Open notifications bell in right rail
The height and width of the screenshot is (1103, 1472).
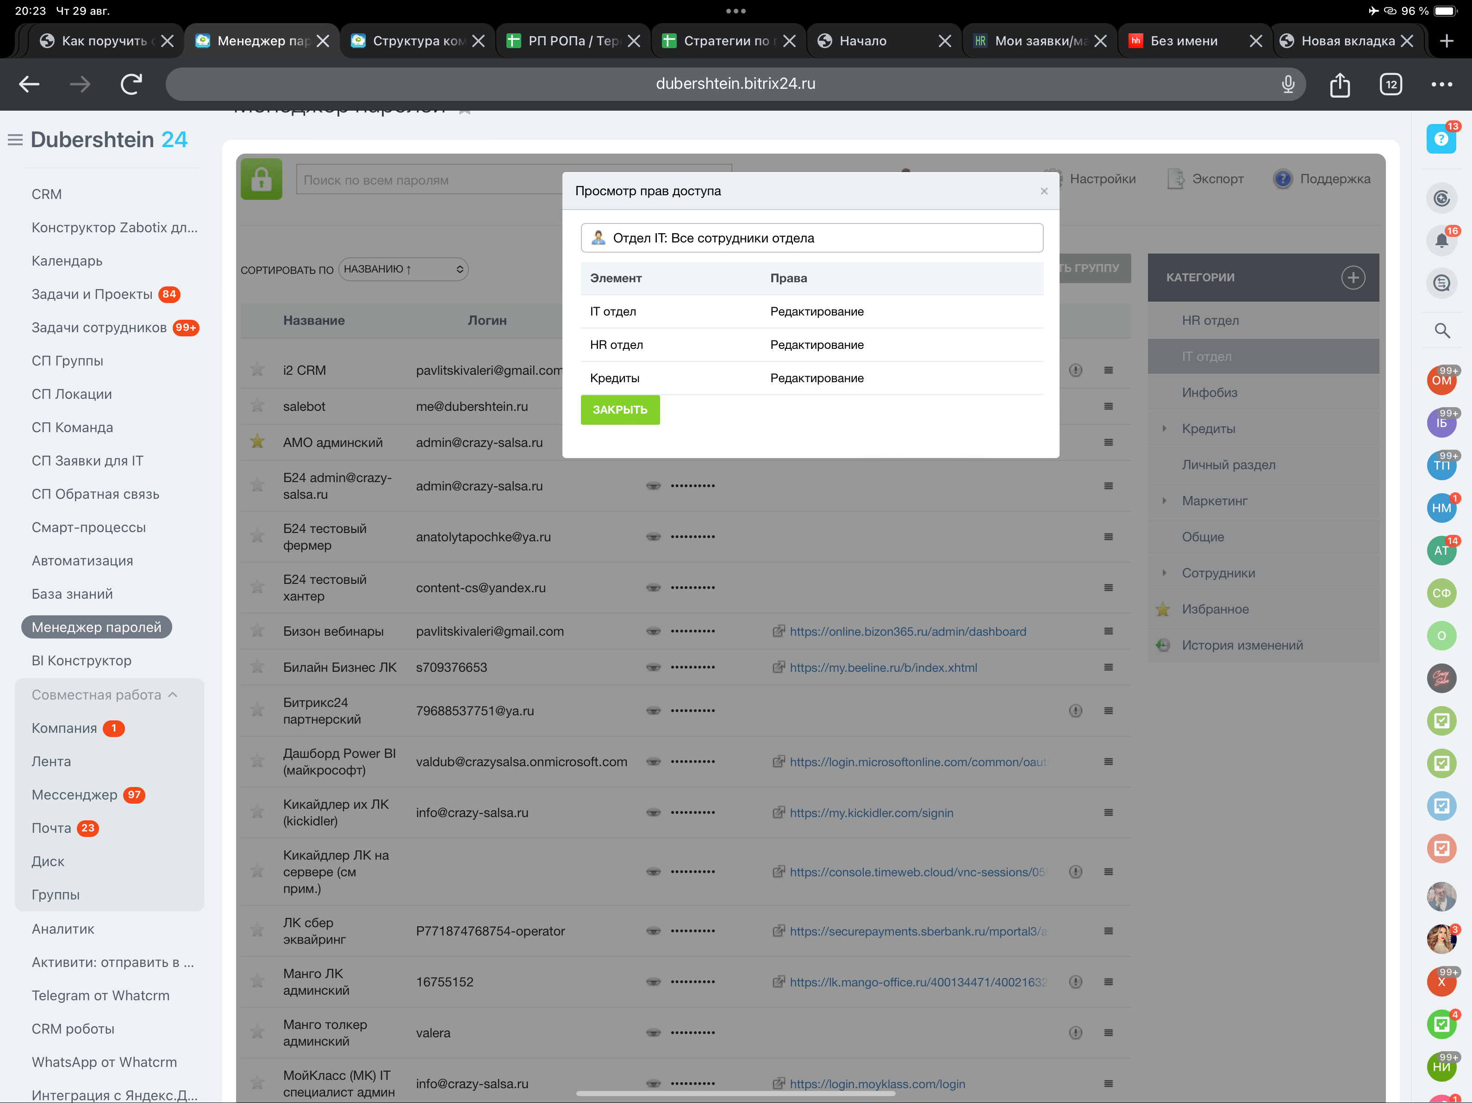(x=1441, y=240)
